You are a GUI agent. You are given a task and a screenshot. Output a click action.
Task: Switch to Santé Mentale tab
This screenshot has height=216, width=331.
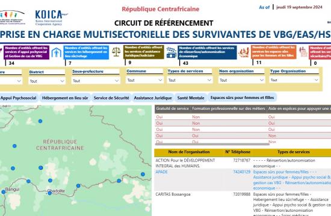191,98
